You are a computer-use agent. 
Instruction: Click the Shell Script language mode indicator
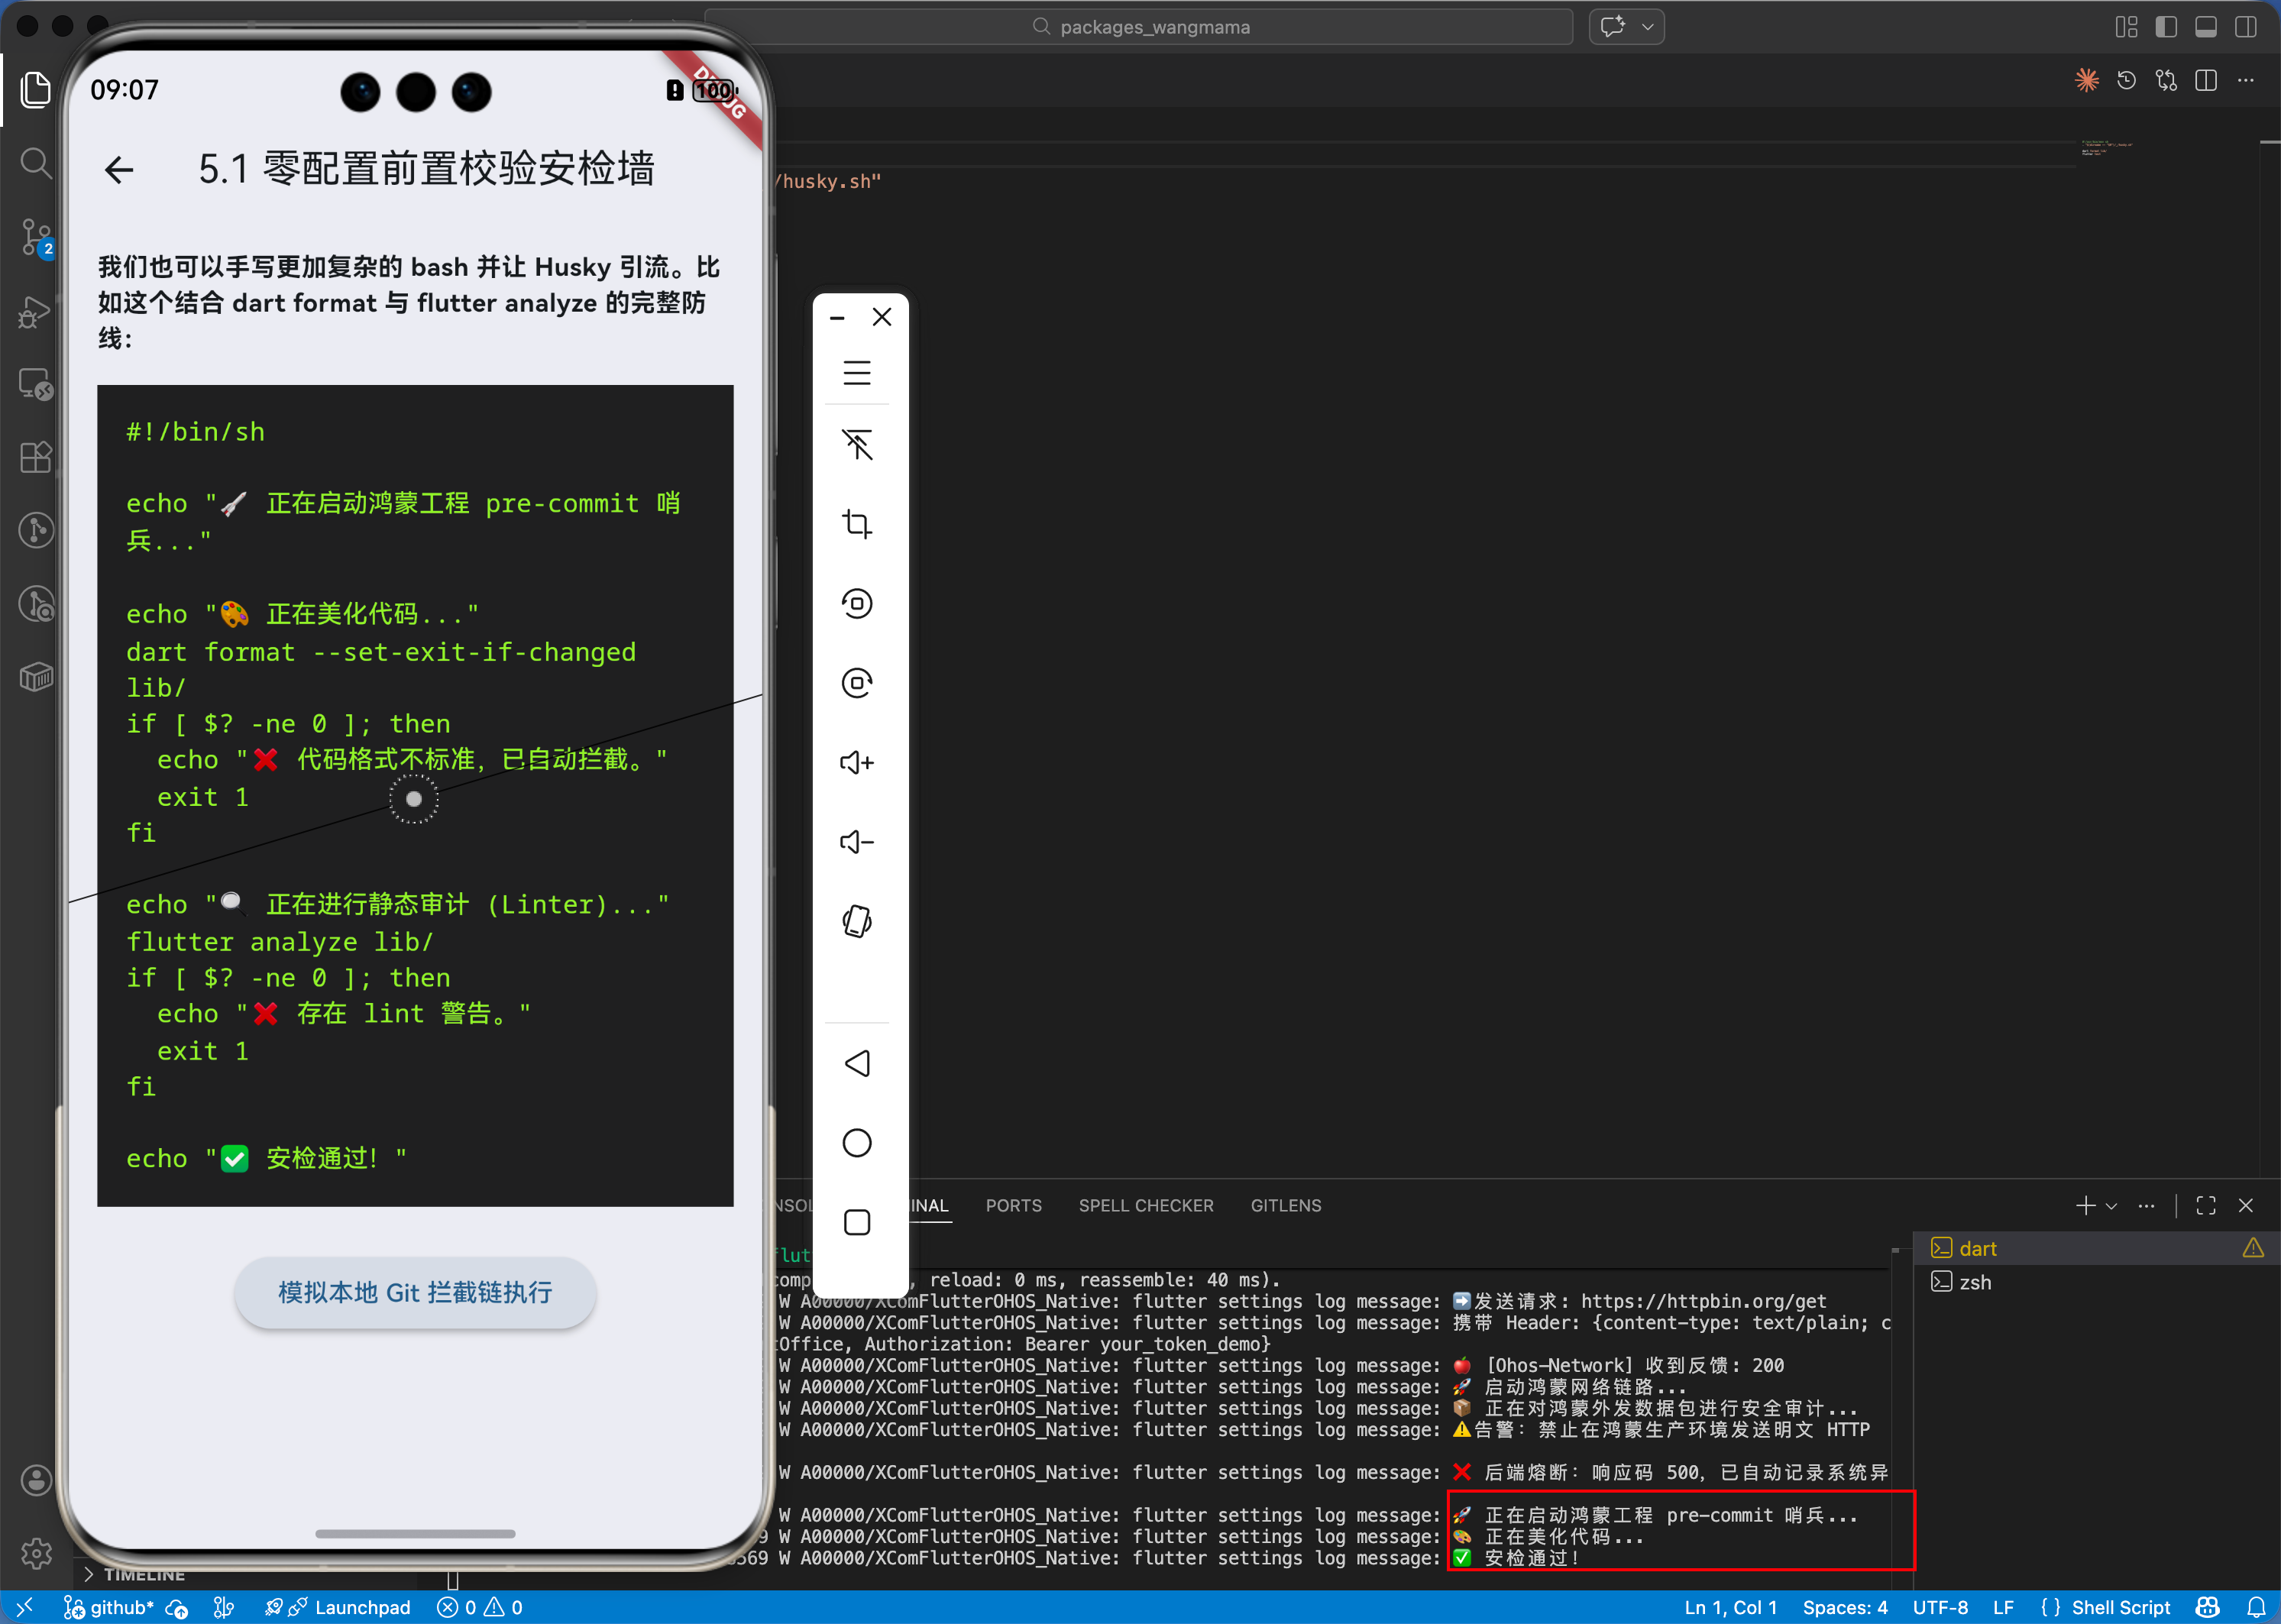tap(2120, 1607)
